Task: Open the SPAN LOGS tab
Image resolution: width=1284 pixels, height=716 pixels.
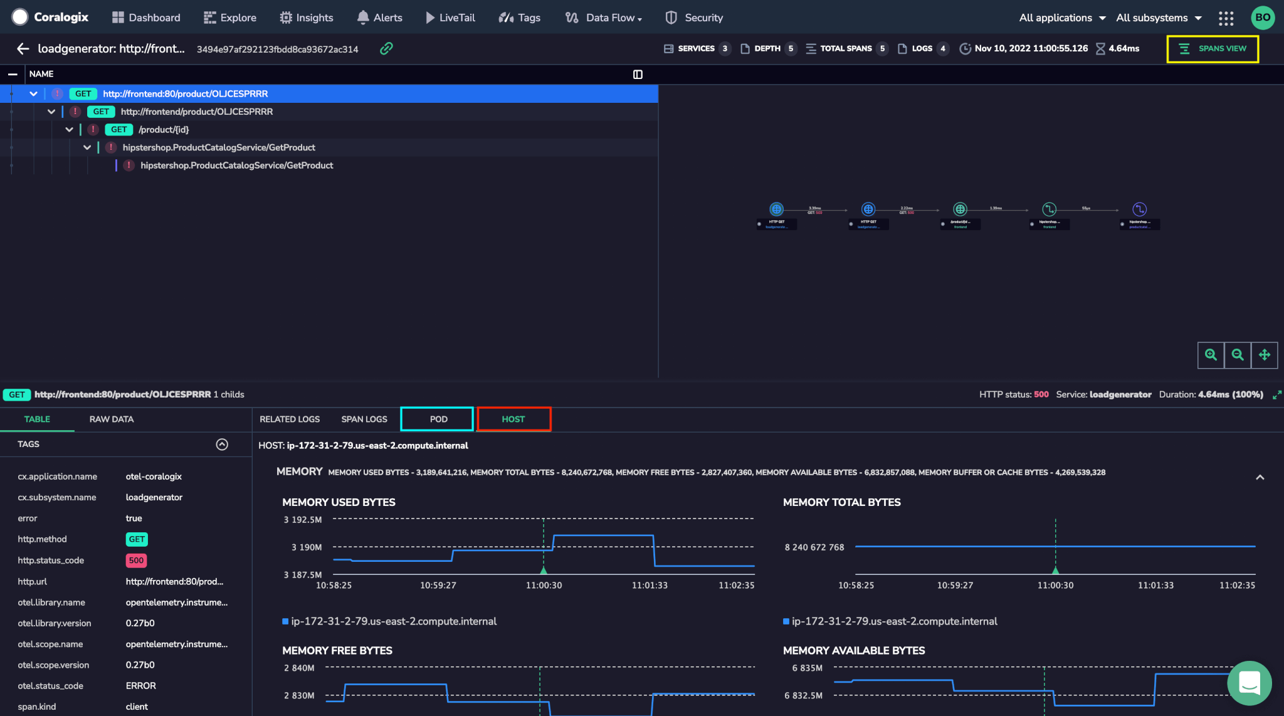Action: tap(364, 419)
